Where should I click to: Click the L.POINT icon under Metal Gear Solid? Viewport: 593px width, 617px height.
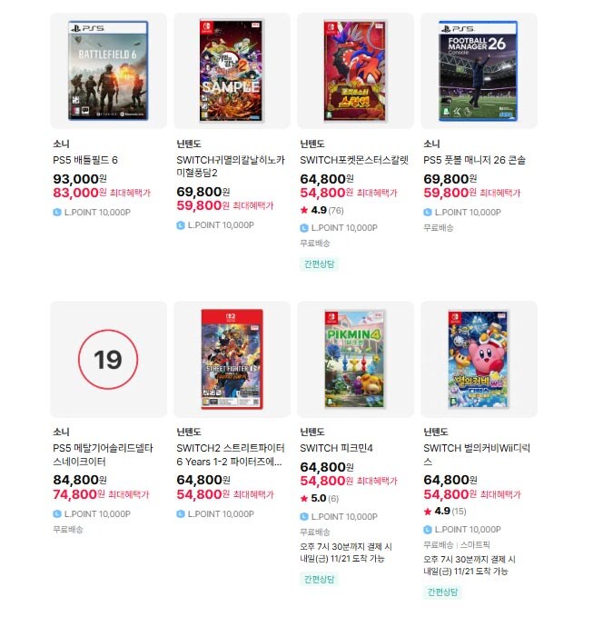point(57,513)
